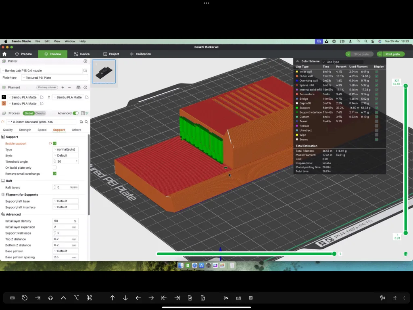Image resolution: width=413 pixels, height=310 pixels.
Task: Open the 0.20mm Standard process preset dropdown
Action: click(x=41, y=122)
